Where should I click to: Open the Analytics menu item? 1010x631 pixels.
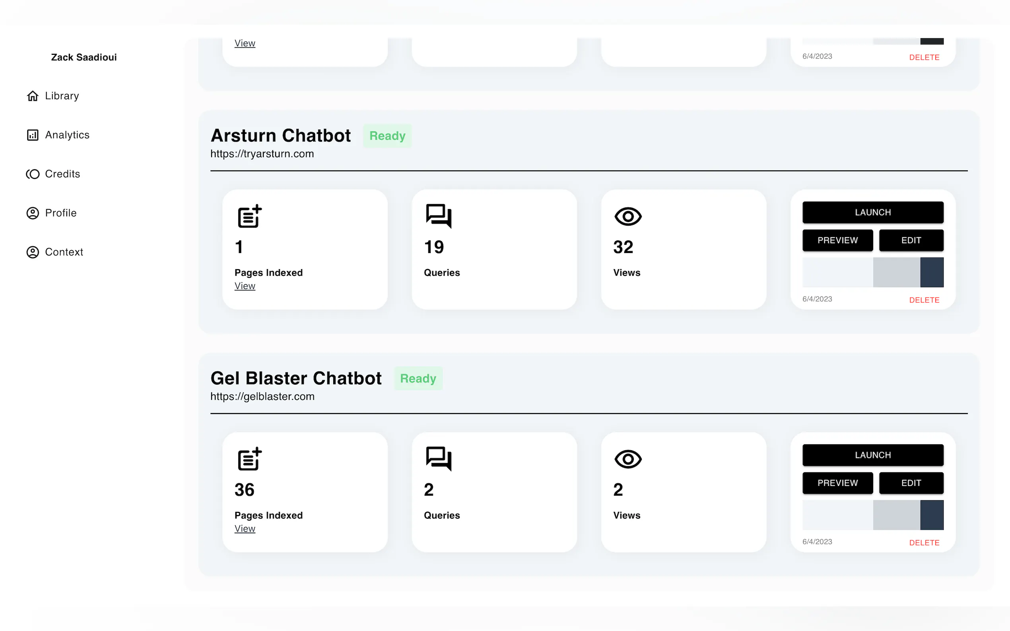67,135
